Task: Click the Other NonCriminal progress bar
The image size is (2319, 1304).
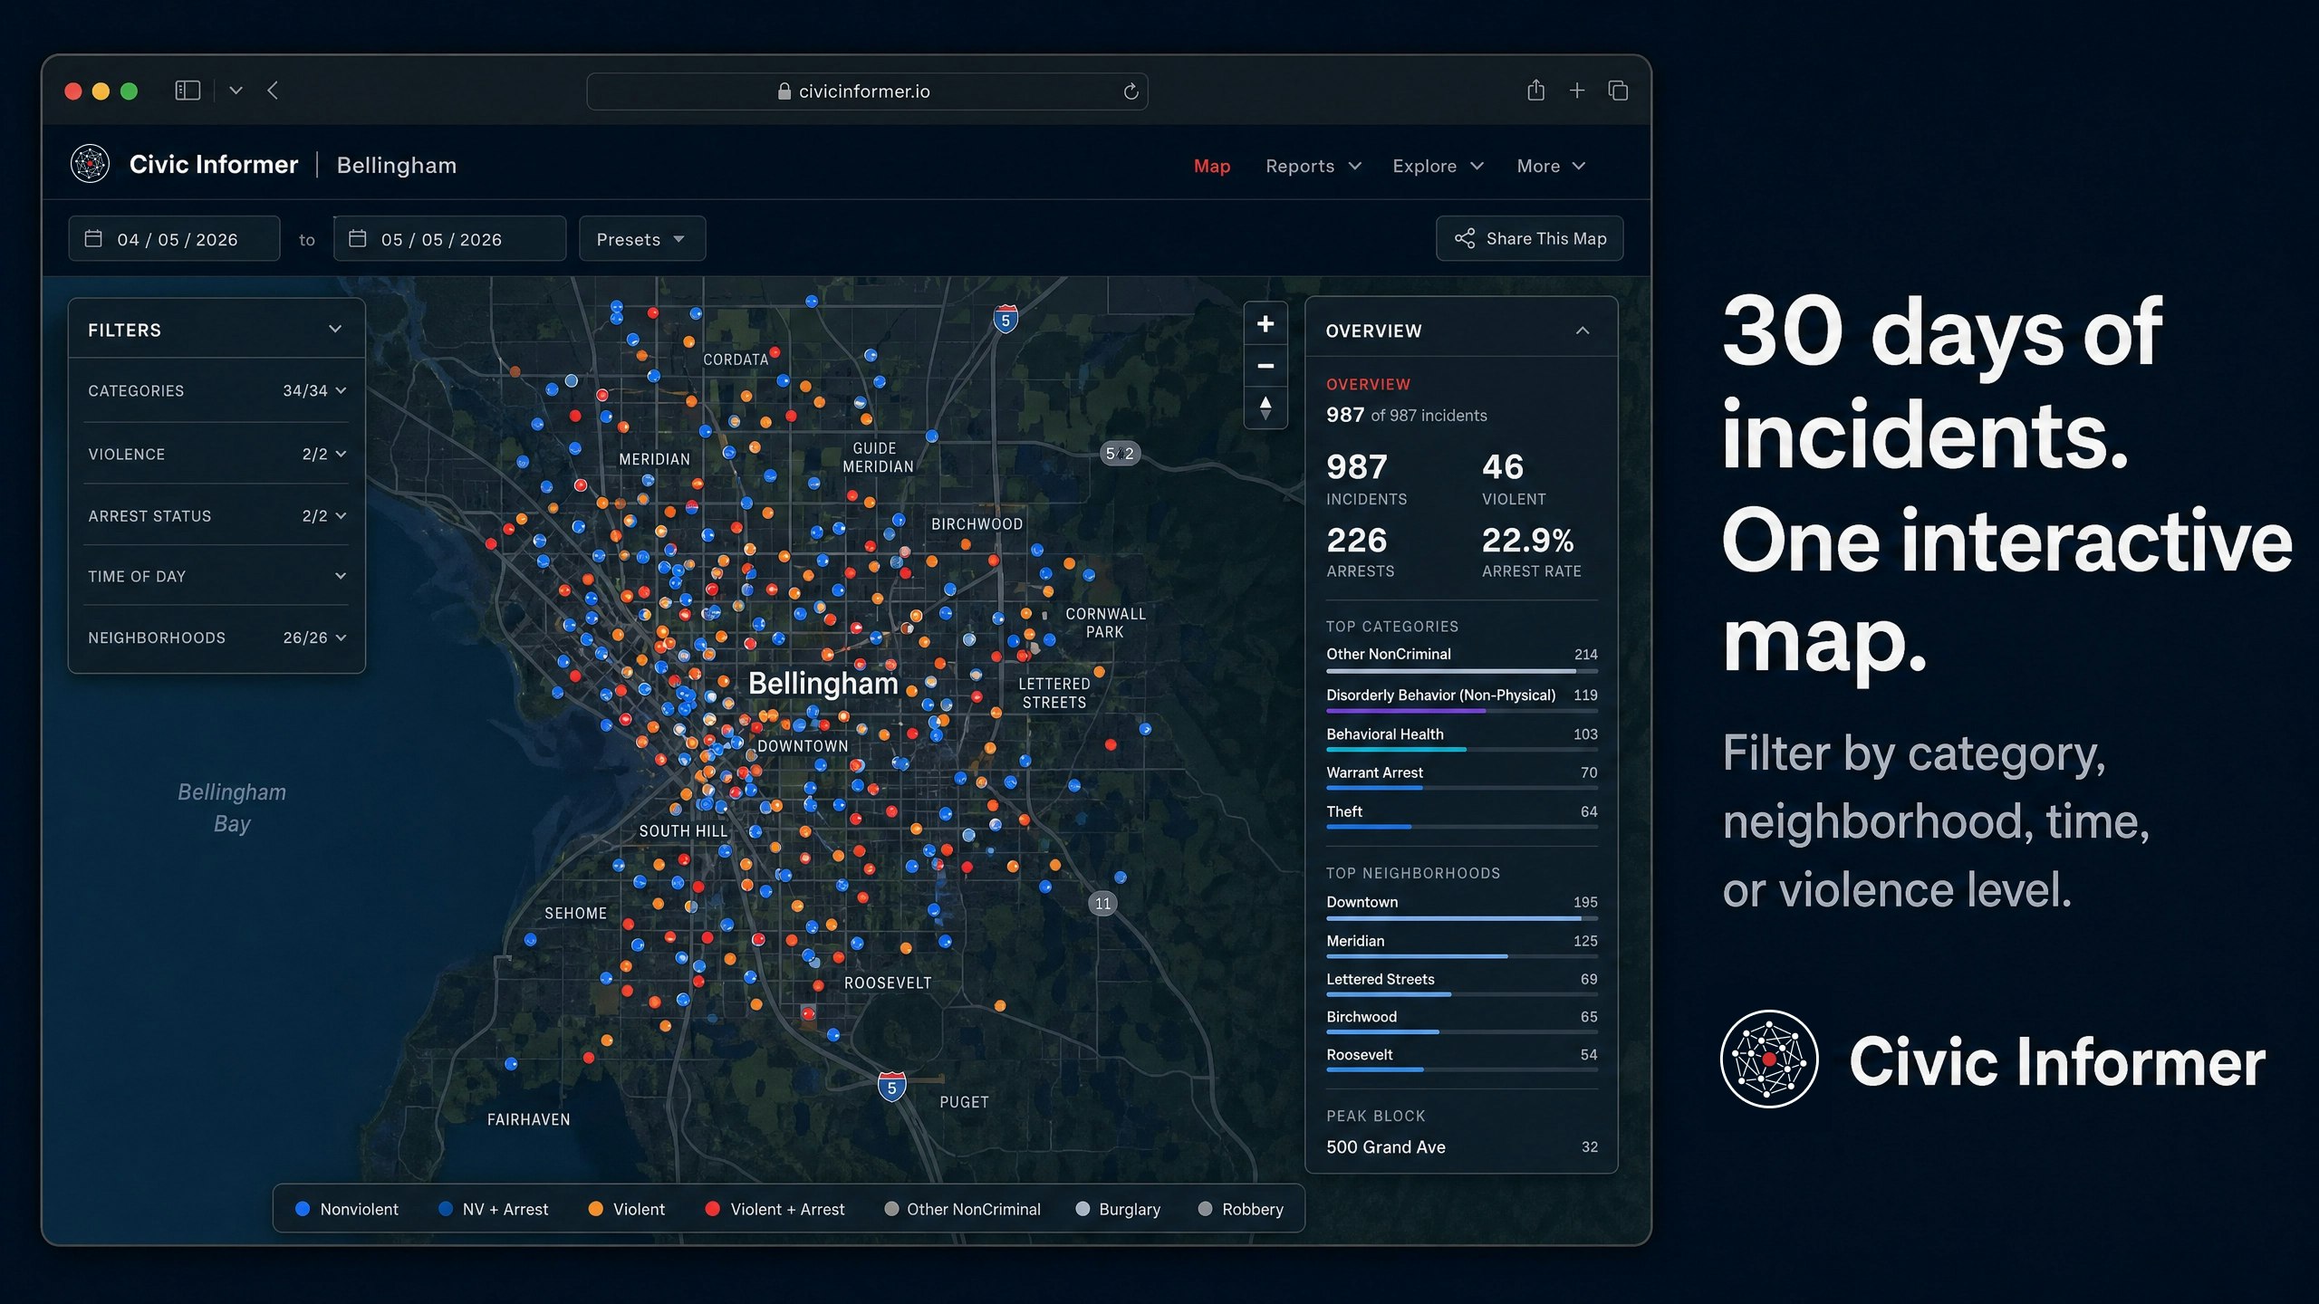Action: [1461, 671]
